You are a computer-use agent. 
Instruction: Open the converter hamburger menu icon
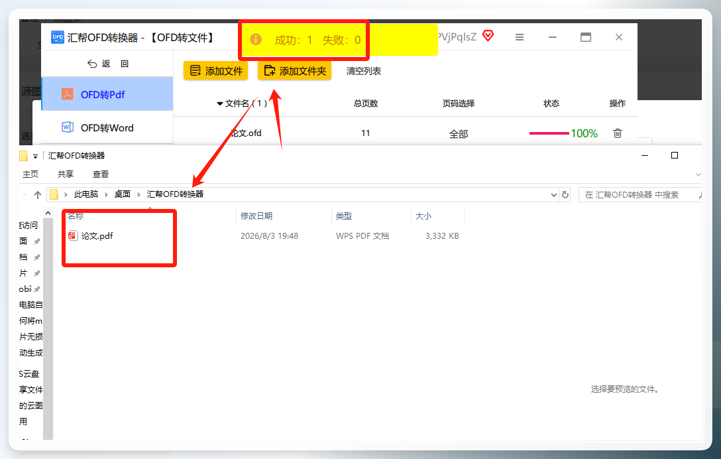point(520,37)
